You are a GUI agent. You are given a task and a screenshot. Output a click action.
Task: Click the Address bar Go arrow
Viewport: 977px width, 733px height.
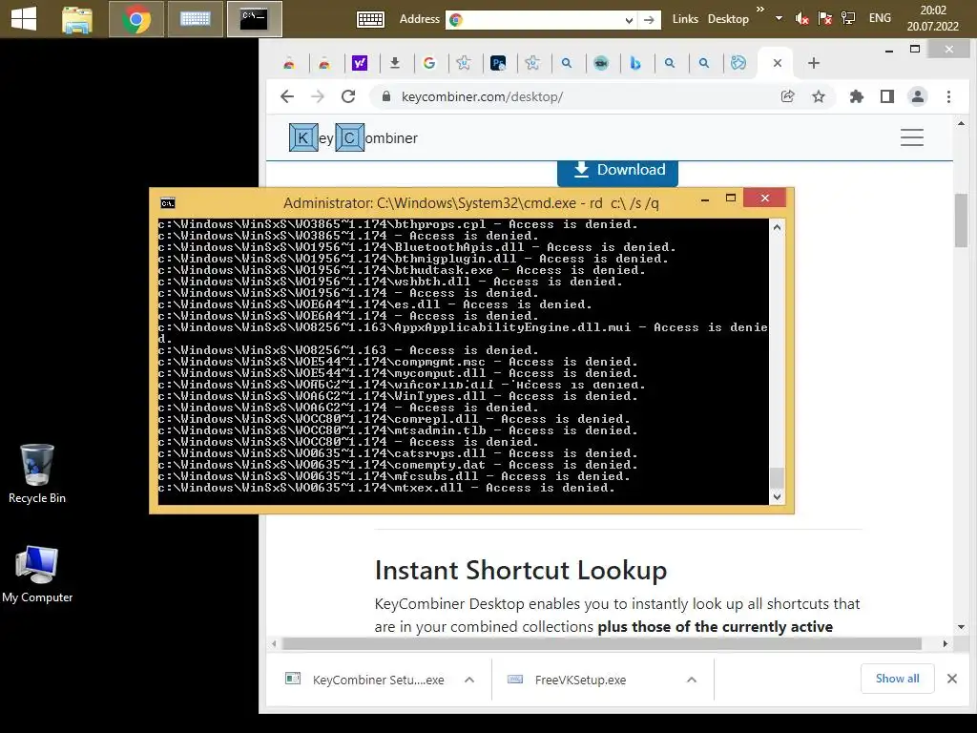[x=649, y=20]
